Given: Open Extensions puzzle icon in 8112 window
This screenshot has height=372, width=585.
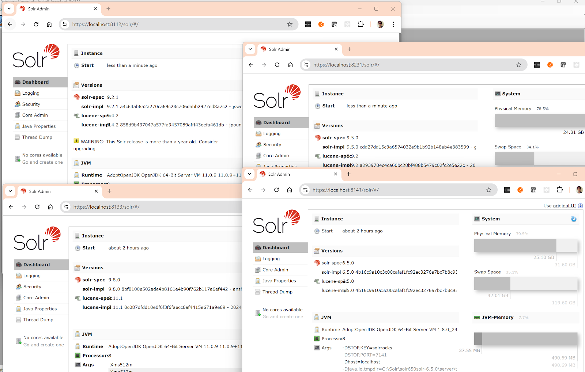Looking at the screenshot, I should 361,24.
